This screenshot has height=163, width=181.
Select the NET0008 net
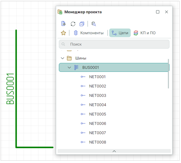(x=97, y=142)
